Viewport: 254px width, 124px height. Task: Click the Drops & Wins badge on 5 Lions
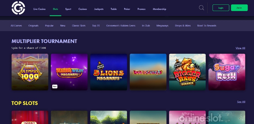[x=101, y=65]
